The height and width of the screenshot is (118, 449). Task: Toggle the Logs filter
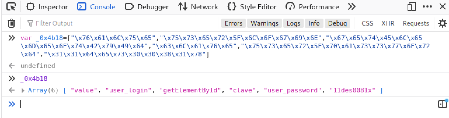click(293, 23)
